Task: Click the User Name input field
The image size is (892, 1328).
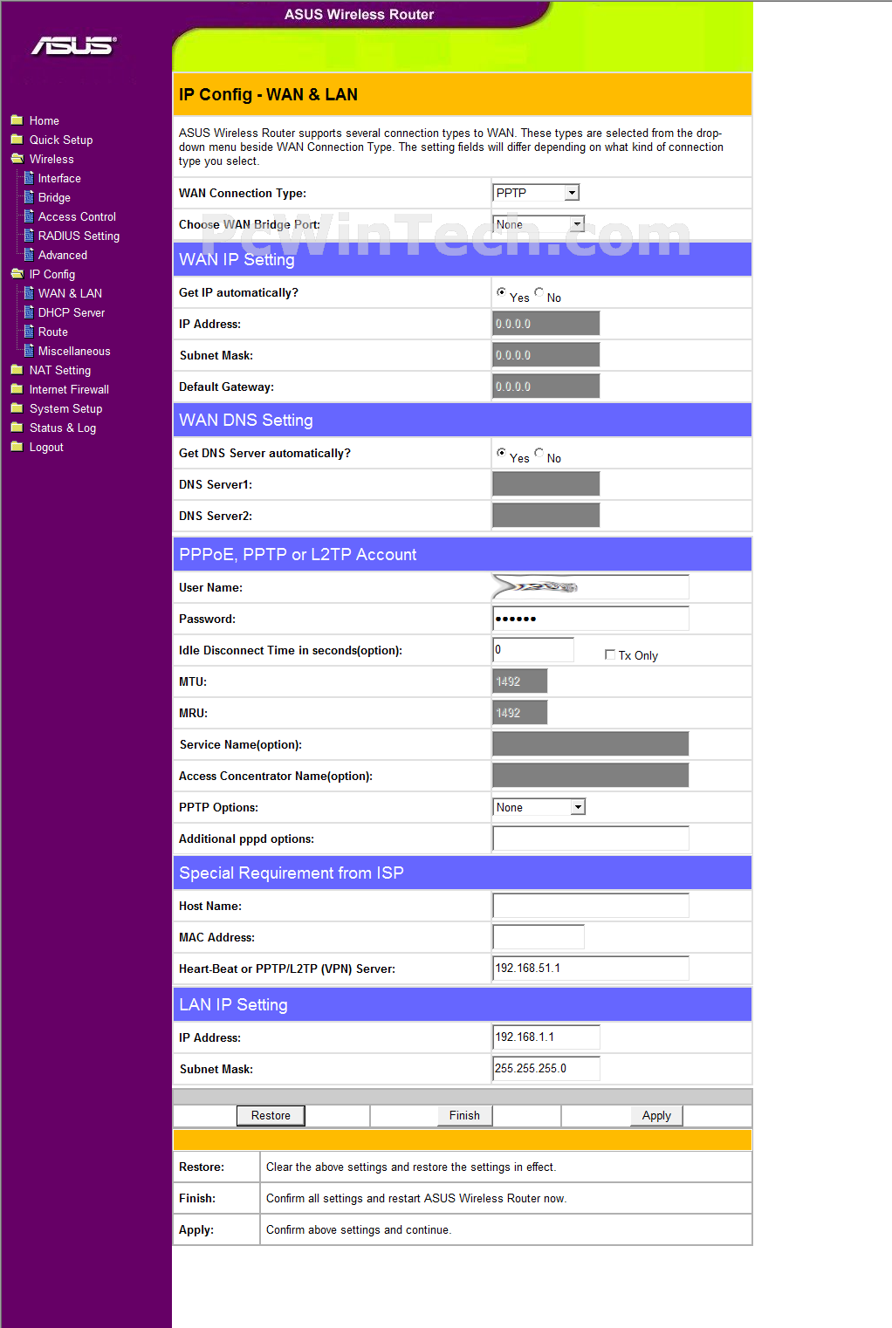Action: click(591, 587)
